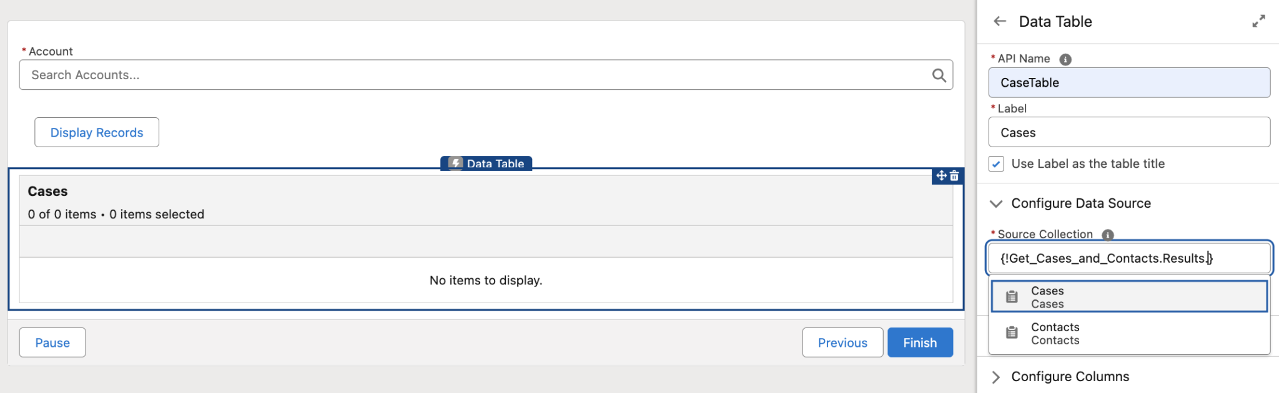Screen dimensions: 1279x393
Task: Click the clipboard icon next to Cases option
Action: [1012, 296]
